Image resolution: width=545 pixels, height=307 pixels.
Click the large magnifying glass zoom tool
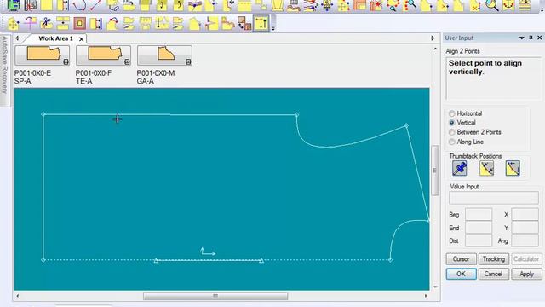(x=492, y=5)
